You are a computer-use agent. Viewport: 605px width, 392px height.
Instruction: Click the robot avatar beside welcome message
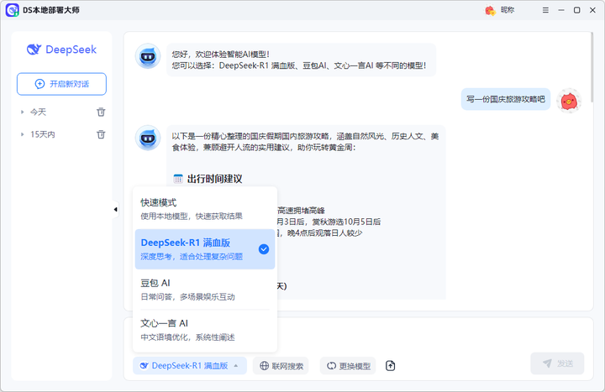point(148,56)
